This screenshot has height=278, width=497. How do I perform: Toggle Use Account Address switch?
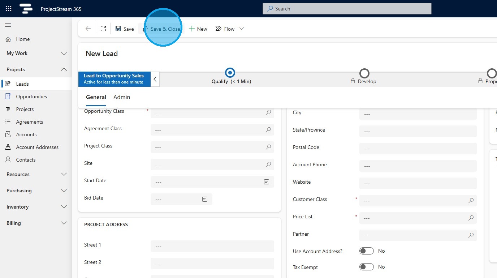tap(366, 251)
